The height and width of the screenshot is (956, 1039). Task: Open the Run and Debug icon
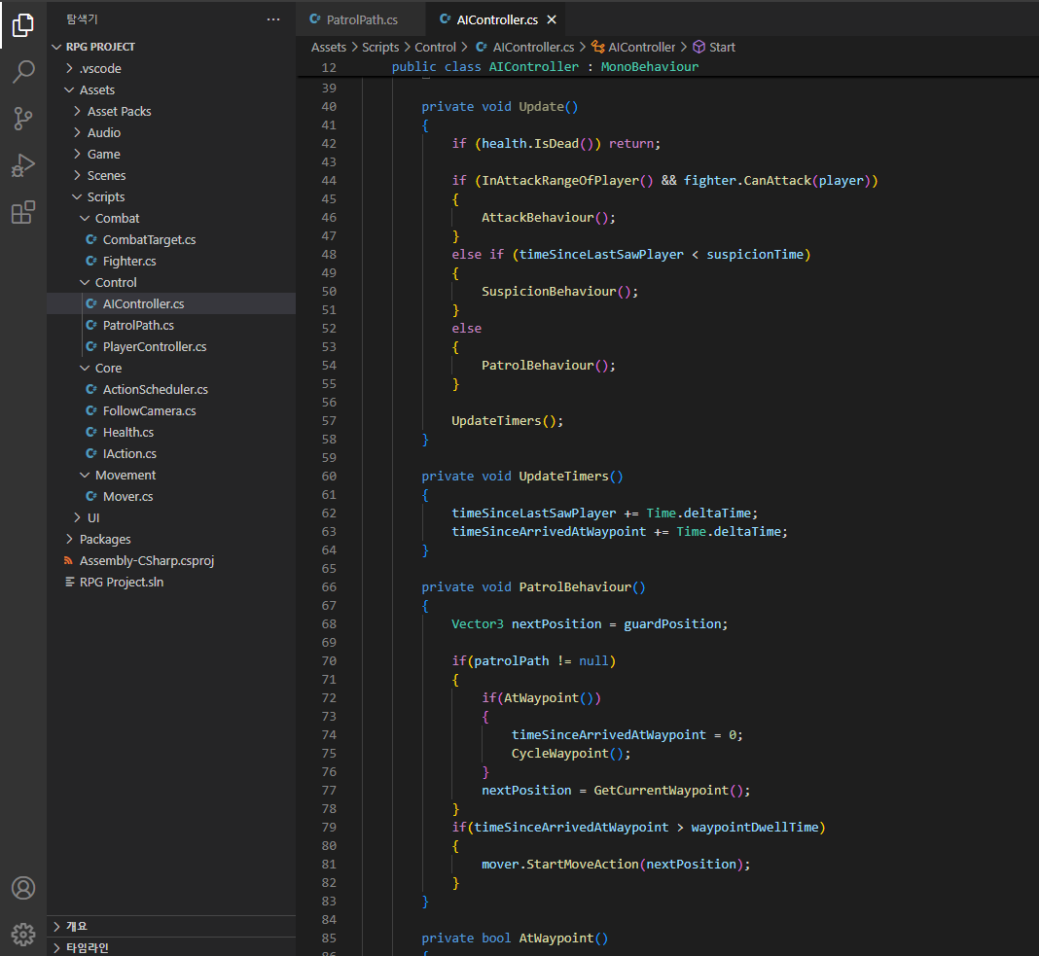point(23,165)
